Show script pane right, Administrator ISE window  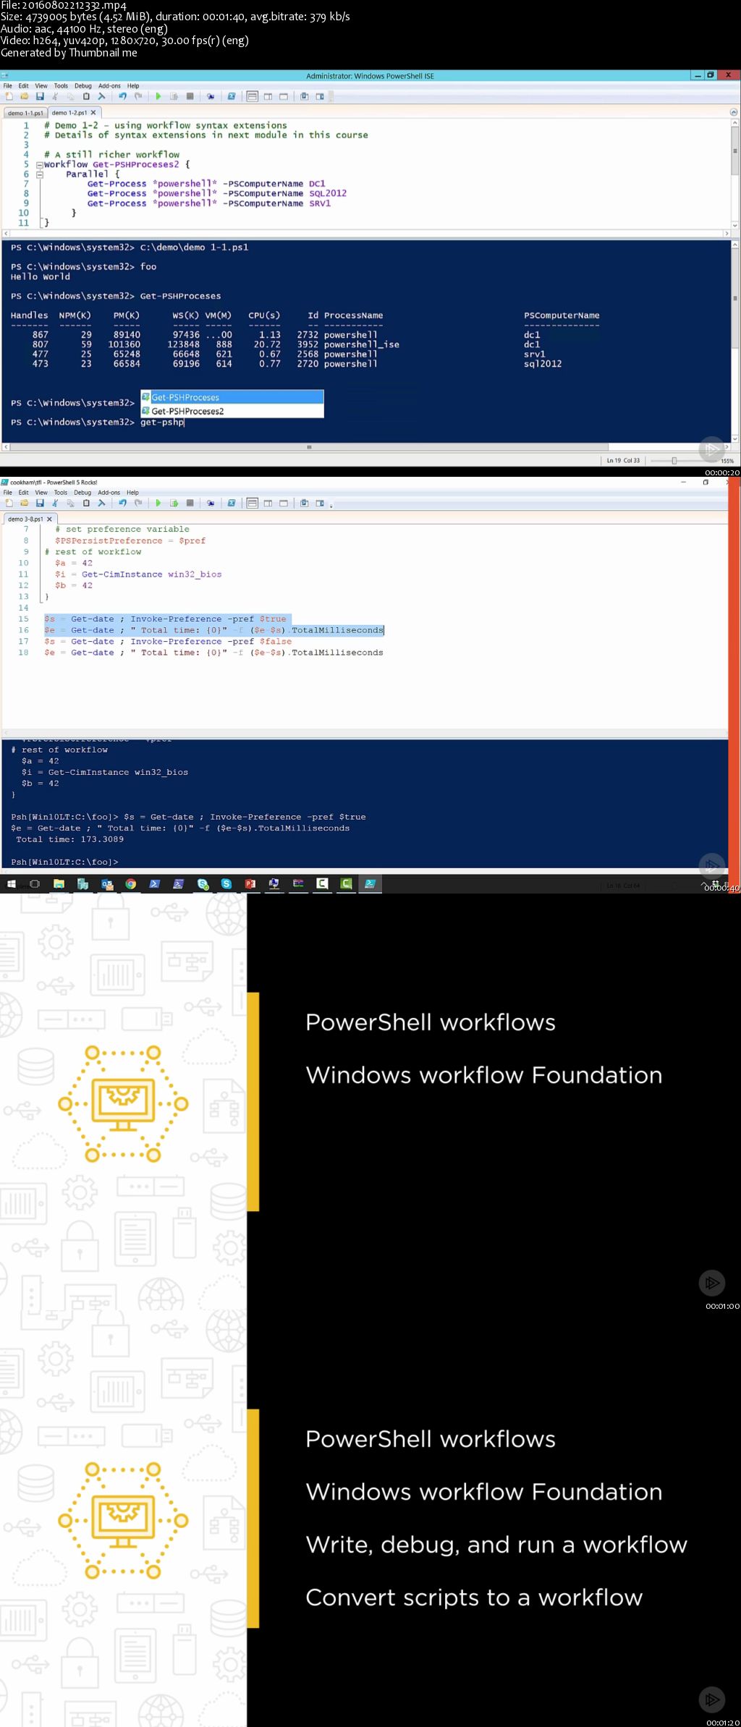tap(268, 96)
